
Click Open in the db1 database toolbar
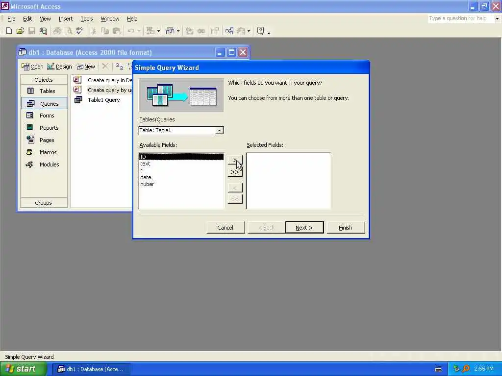[x=32, y=67]
